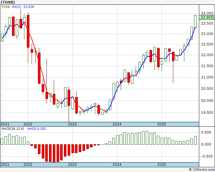Viewport: 215px width, 172px height.
Task: Click the last green MACD histogram bar
Action: click(x=195, y=140)
